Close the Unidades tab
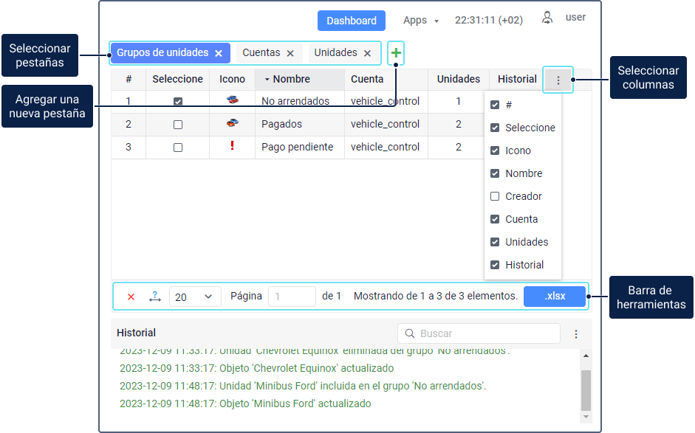This screenshot has width=695, height=433. (x=367, y=53)
